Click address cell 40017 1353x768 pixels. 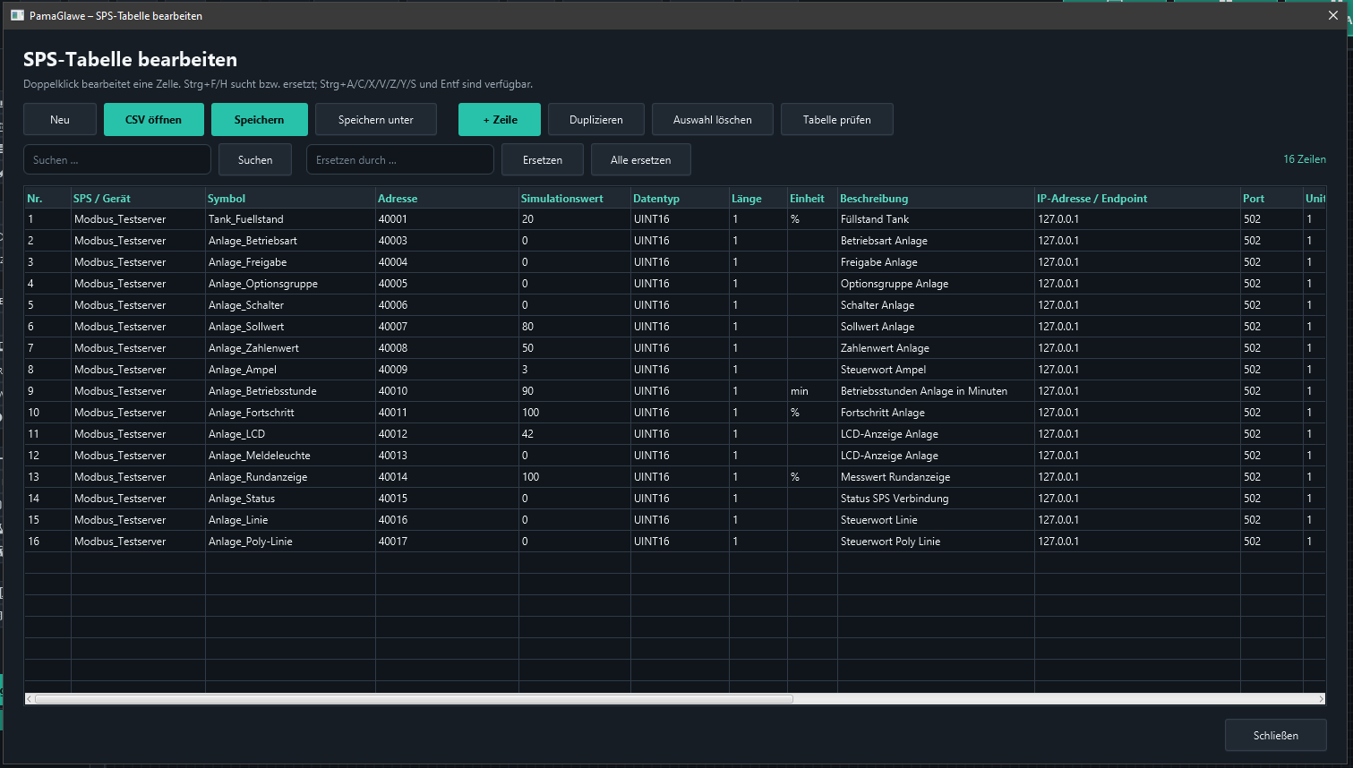coord(447,542)
